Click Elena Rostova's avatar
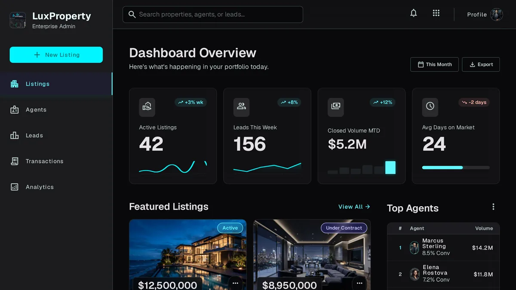 pyautogui.click(x=415, y=274)
